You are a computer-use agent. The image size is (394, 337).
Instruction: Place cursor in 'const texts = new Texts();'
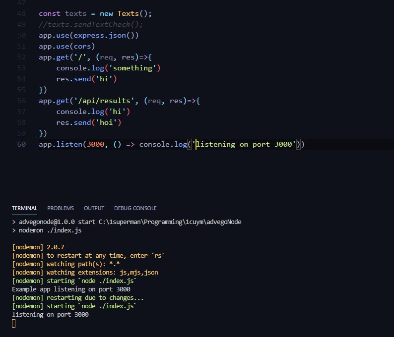click(x=95, y=13)
